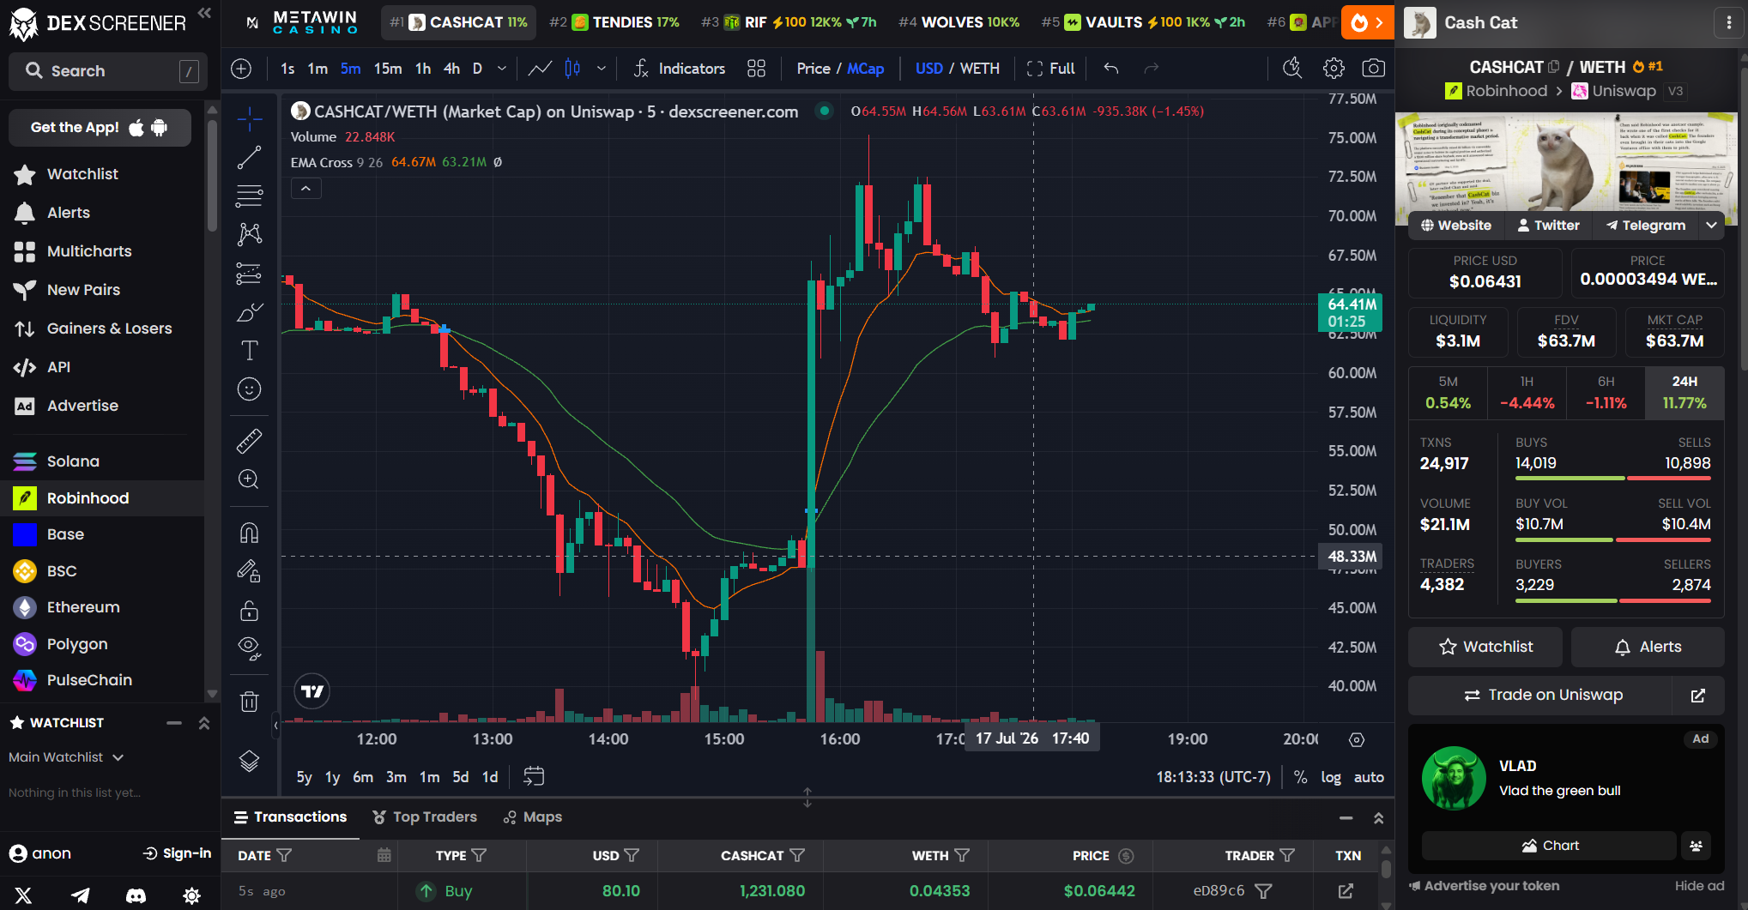This screenshot has width=1748, height=910.
Task: Open the token Website link
Action: (x=1456, y=226)
